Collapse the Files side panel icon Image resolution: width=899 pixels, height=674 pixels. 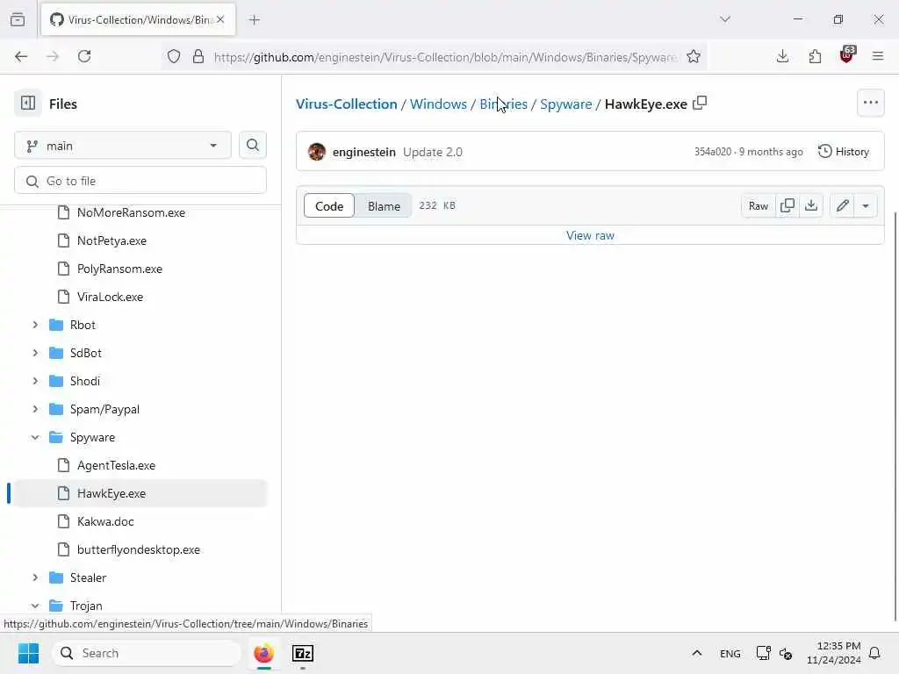28,104
